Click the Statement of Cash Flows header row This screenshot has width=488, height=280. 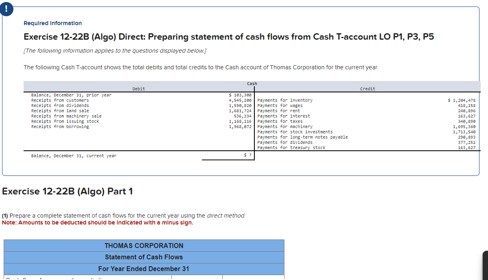pos(143,257)
